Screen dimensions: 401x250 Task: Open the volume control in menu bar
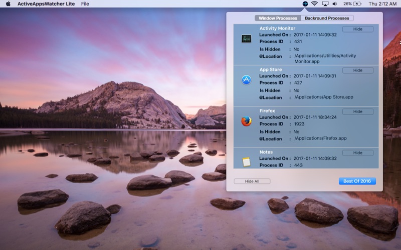tap(335, 4)
